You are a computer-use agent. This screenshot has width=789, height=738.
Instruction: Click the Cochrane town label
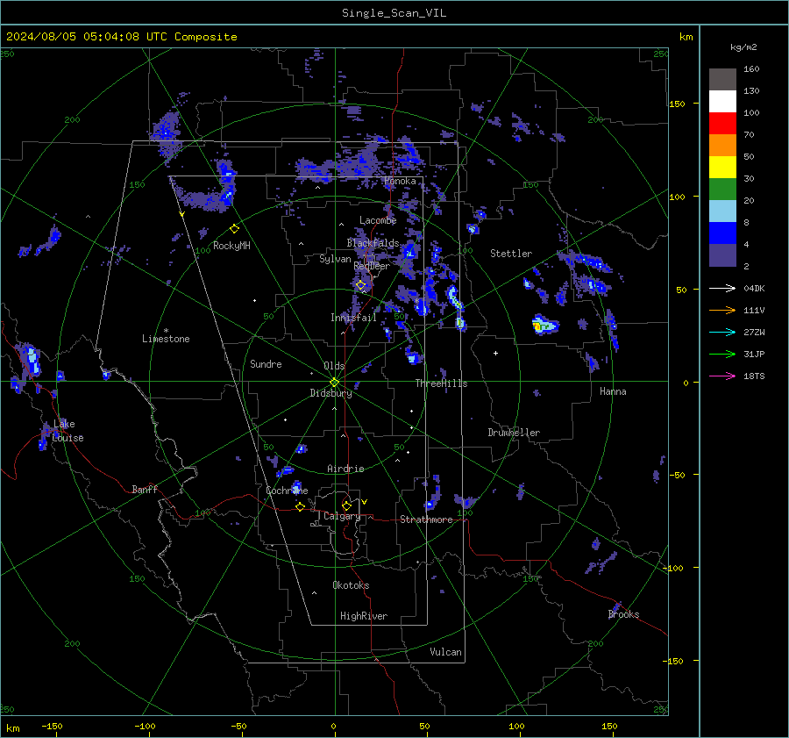287,491
